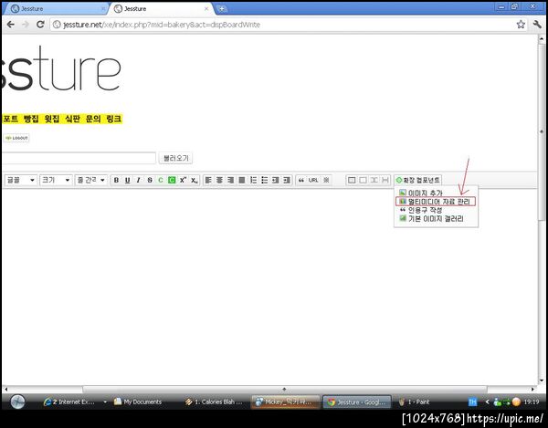
Task: Open the line spacing (줄 간격) dropdown
Action: tap(90, 180)
